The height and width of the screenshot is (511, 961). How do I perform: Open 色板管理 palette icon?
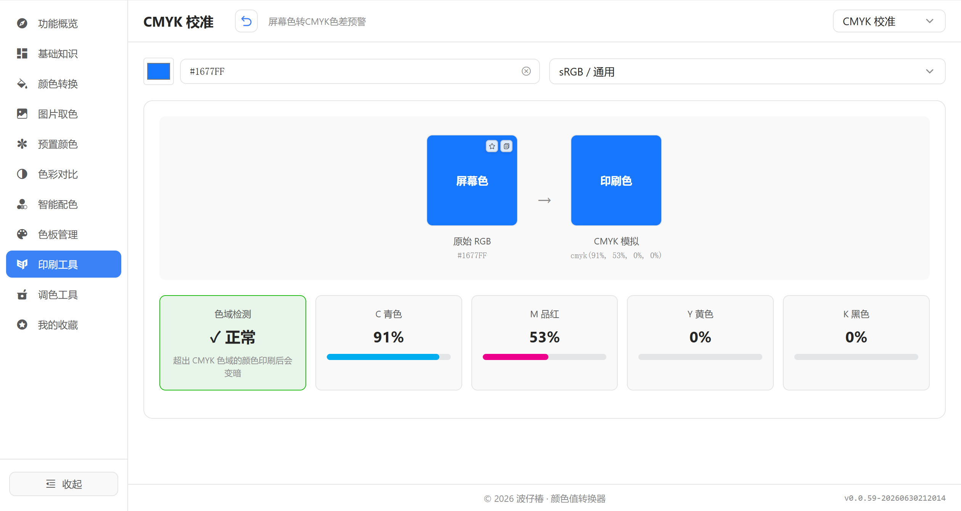coord(22,234)
